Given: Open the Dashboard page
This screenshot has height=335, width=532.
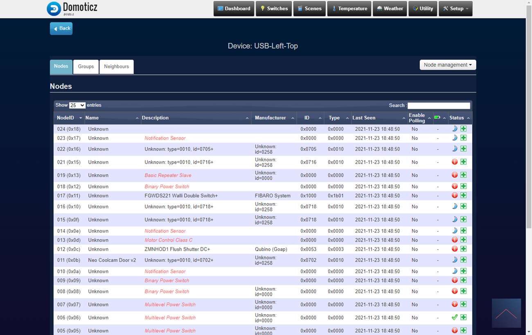Looking at the screenshot, I should coord(234,9).
